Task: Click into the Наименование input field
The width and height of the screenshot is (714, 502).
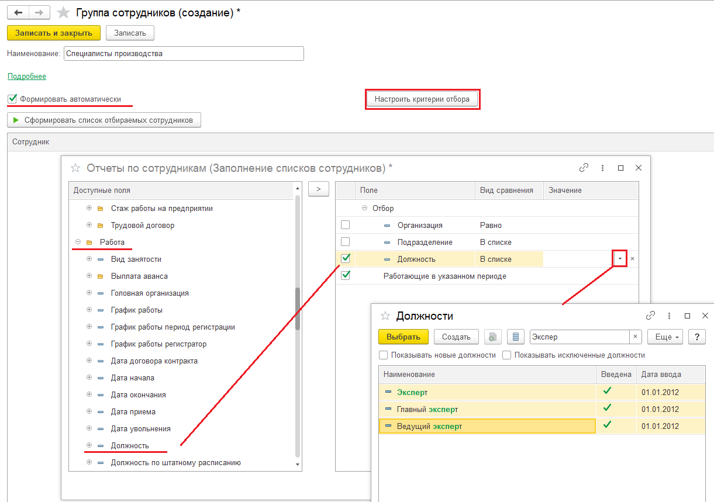Action: (x=184, y=54)
